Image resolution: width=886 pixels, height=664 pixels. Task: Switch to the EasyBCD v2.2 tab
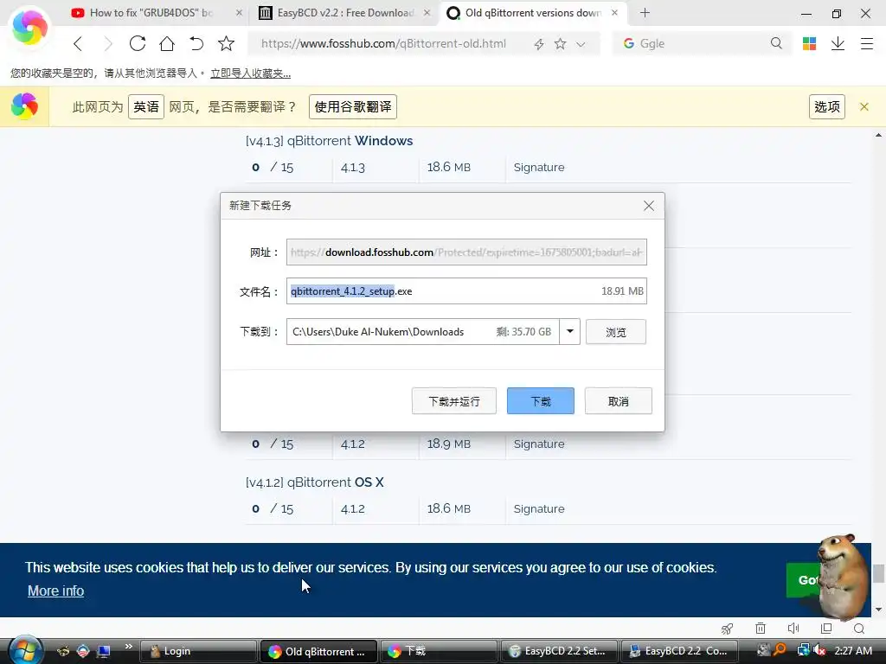pos(344,12)
